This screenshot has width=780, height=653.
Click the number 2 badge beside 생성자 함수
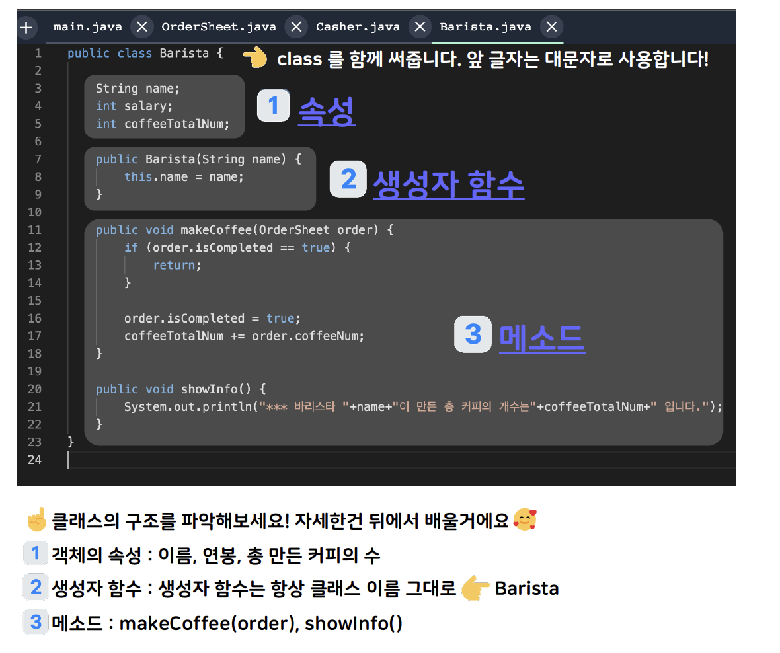pos(348,179)
